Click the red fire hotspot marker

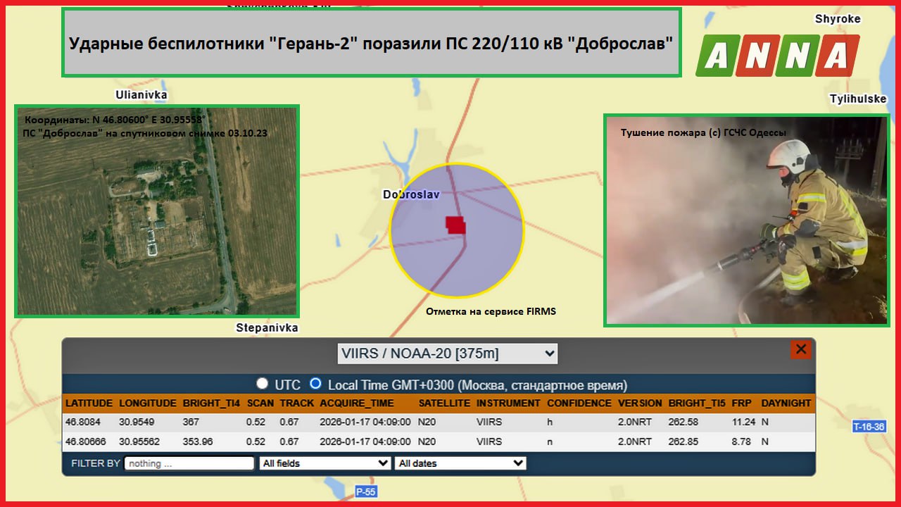455,225
